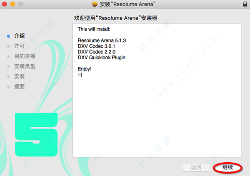250x176 pixels.
Task: Click the installer package icon in title
Action: [x=95, y=4]
